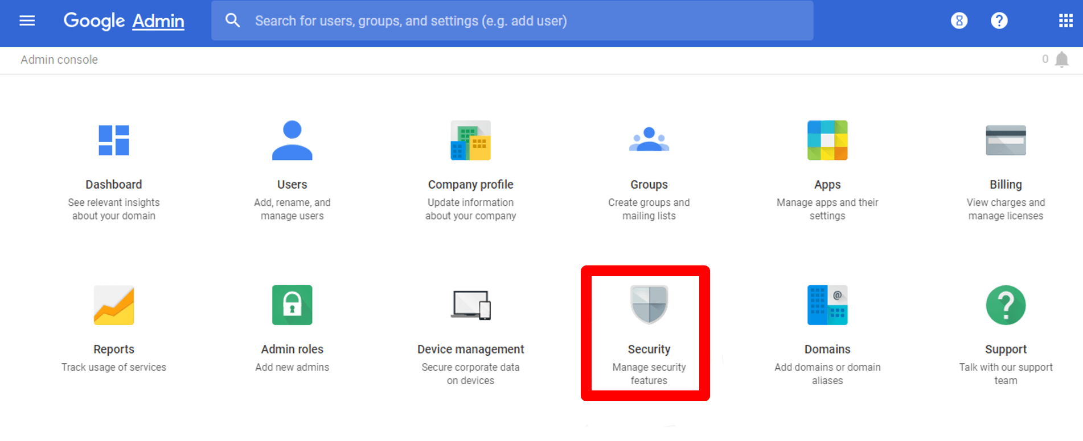The width and height of the screenshot is (1083, 441).
Task: Open the Device management laptop icon
Action: [470, 305]
